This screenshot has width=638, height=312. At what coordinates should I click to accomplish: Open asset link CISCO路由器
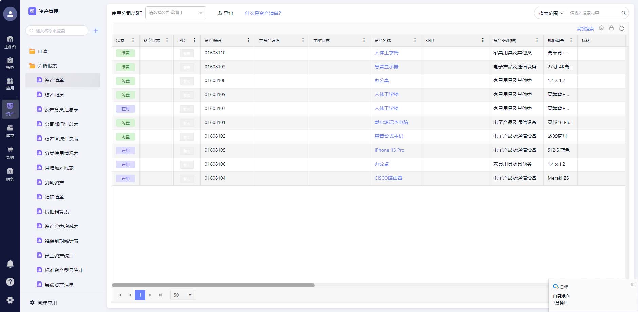388,178
